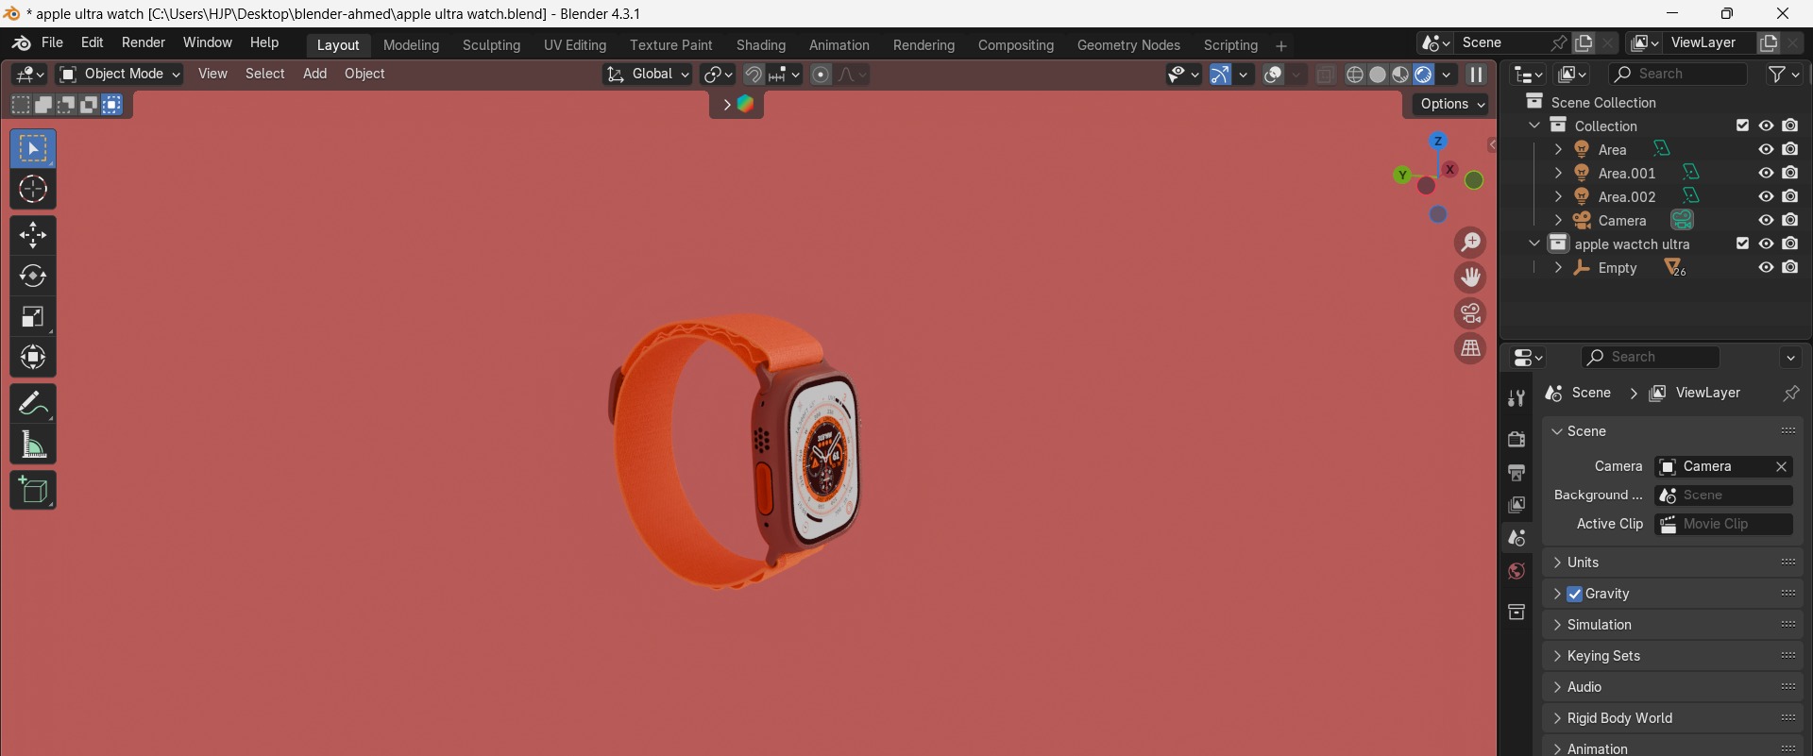This screenshot has height=756, width=1813.
Task: Toggle Camera viewport visibility eye
Action: coord(1766,220)
